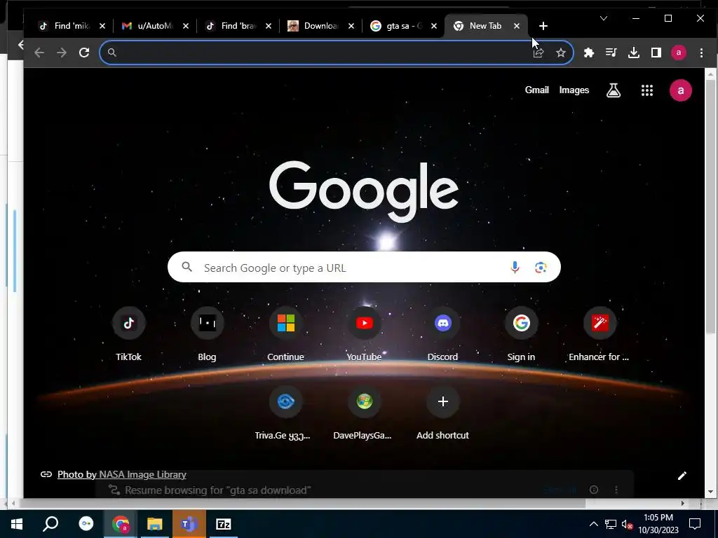Customize this page with the pencil icon
Screen dimensions: 718x538
[x=682, y=476]
